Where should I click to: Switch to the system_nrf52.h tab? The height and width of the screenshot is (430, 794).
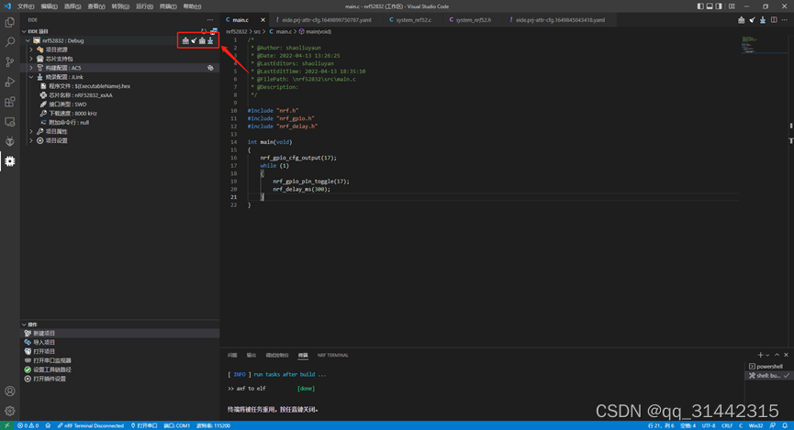click(473, 20)
